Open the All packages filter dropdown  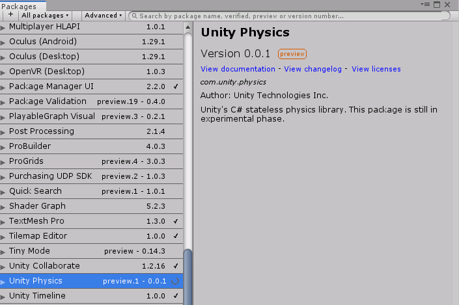45,15
